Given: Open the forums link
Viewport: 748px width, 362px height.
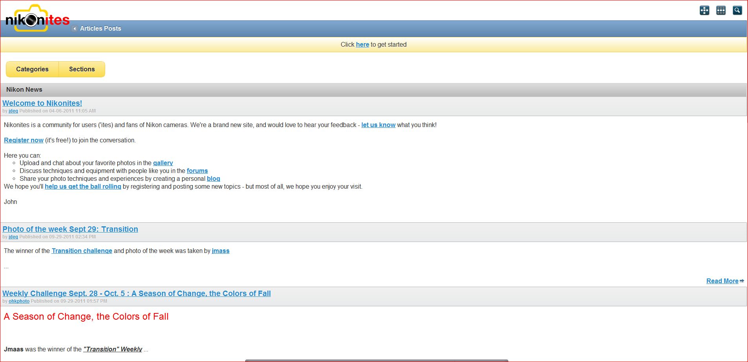Looking at the screenshot, I should [x=197, y=171].
